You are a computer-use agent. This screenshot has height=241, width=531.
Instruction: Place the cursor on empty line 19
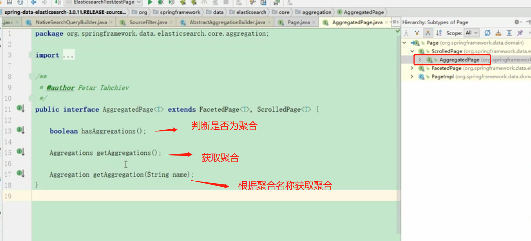pyautogui.click(x=214, y=196)
